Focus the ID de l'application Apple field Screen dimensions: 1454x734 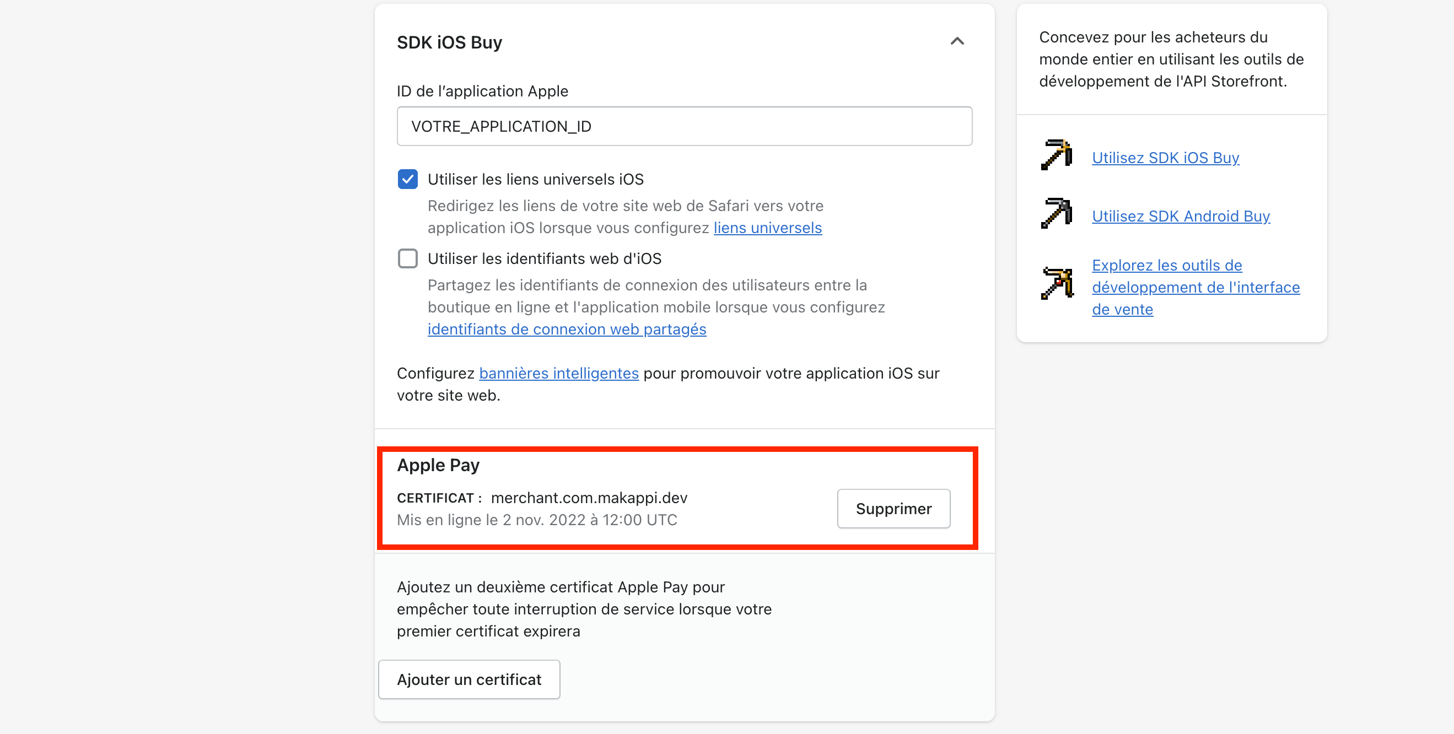tap(684, 126)
